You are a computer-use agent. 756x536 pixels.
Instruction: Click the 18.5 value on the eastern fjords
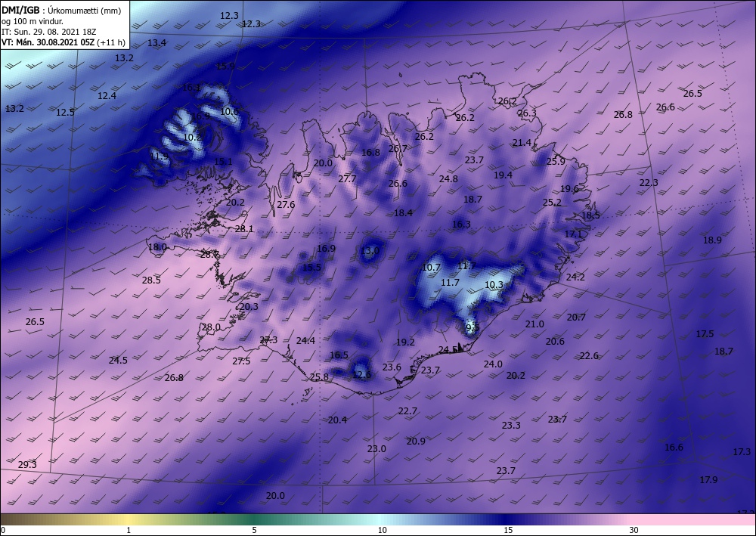click(x=591, y=215)
